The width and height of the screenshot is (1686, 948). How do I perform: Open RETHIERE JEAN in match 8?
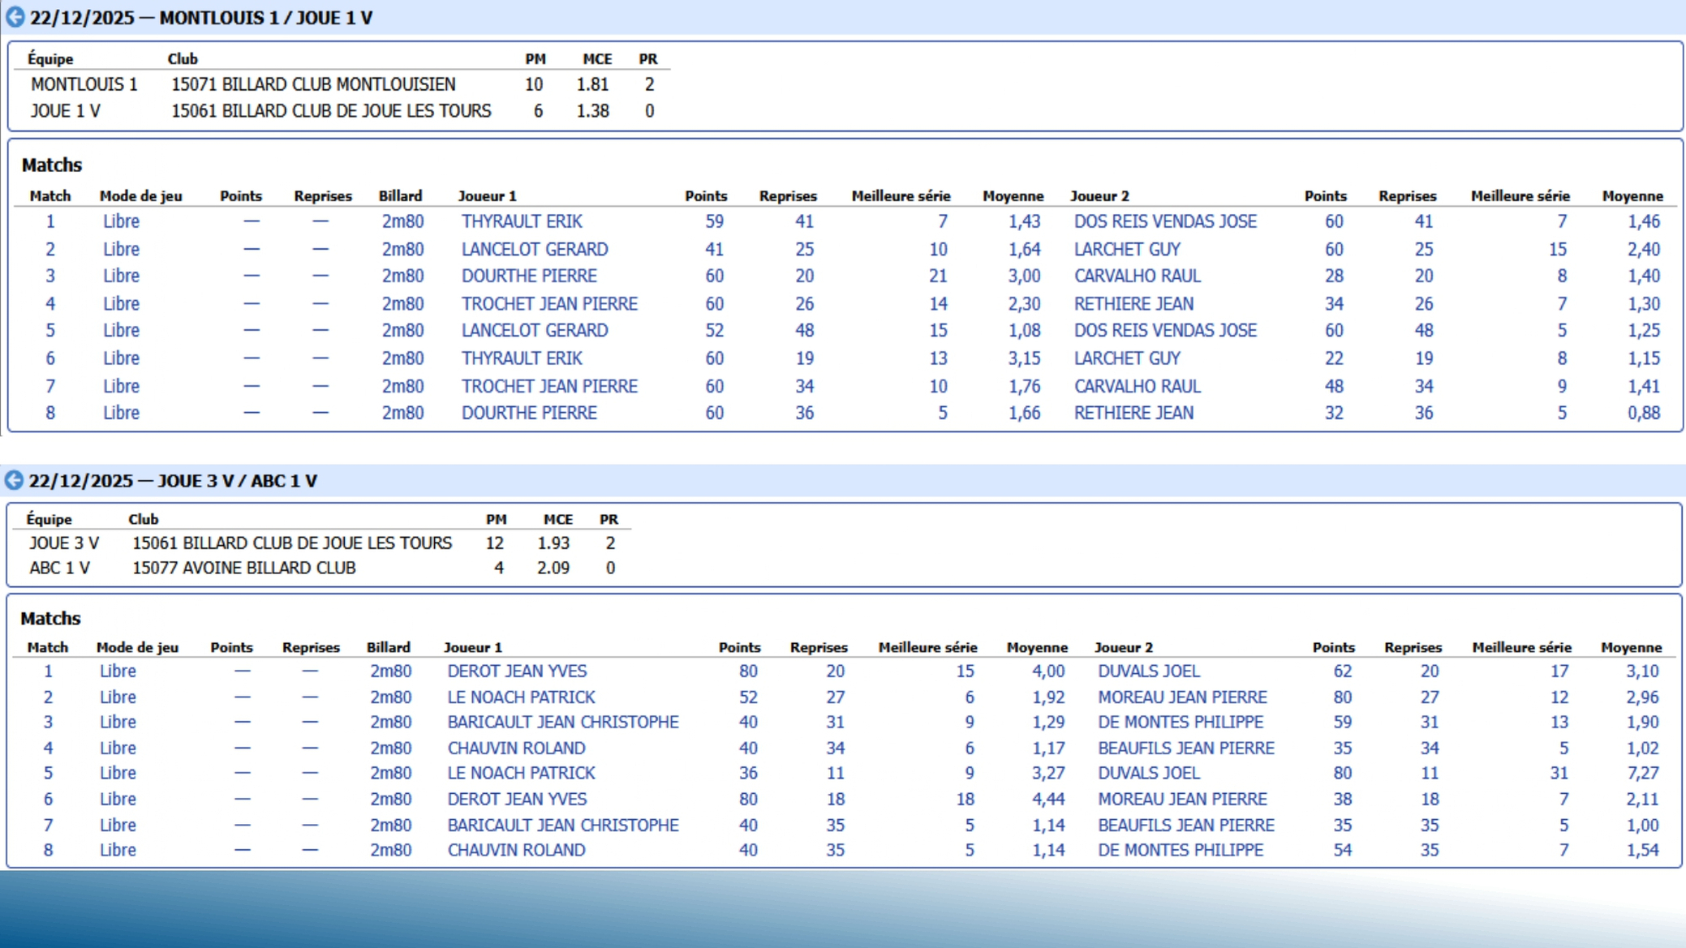coord(1133,413)
